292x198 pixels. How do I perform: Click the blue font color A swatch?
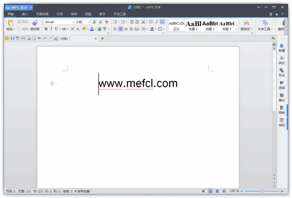click(x=92, y=29)
